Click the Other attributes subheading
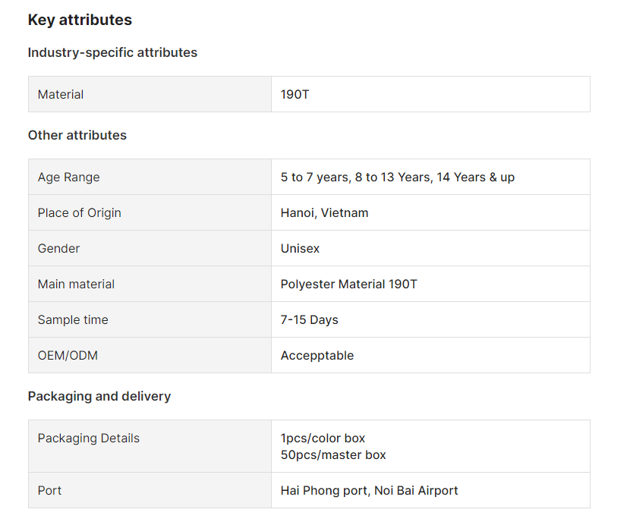This screenshot has height=522, width=630. [x=77, y=135]
